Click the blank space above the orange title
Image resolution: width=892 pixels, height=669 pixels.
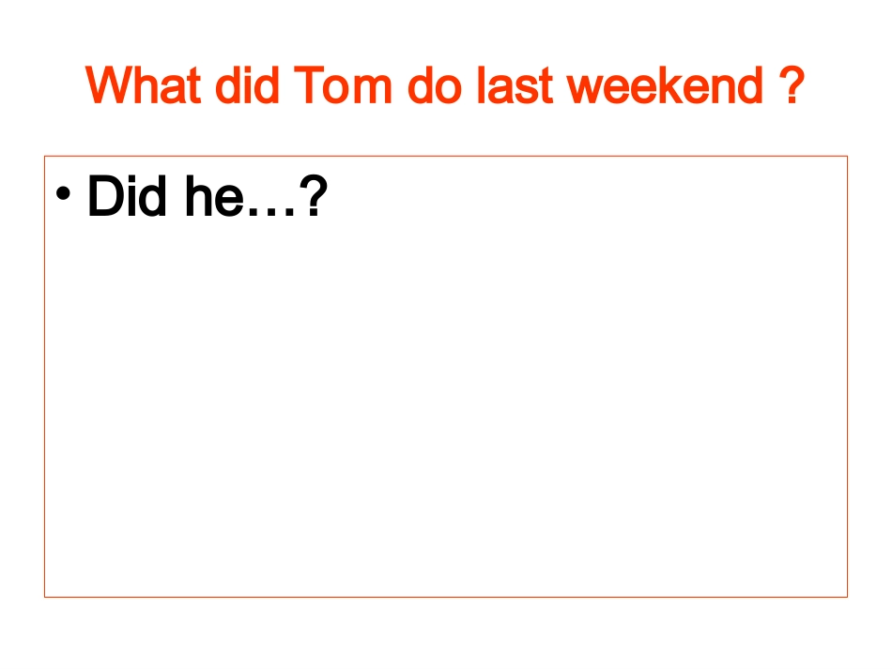click(x=446, y=28)
